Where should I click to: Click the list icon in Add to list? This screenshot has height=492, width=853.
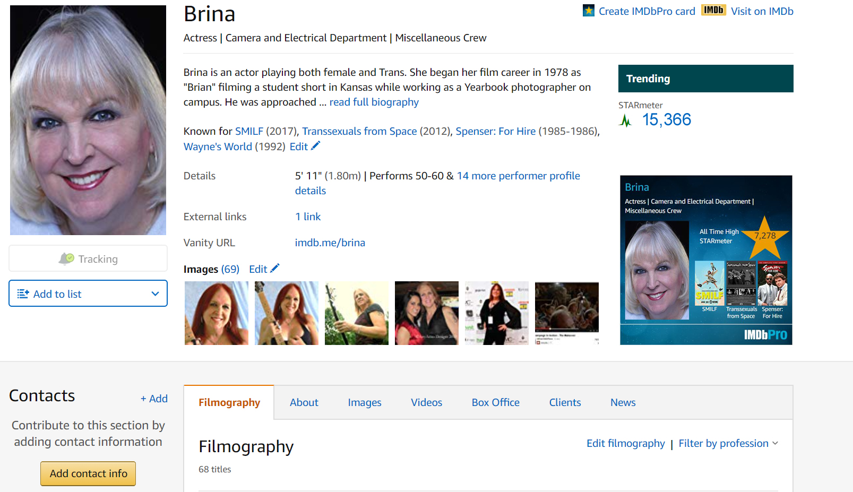coord(23,294)
